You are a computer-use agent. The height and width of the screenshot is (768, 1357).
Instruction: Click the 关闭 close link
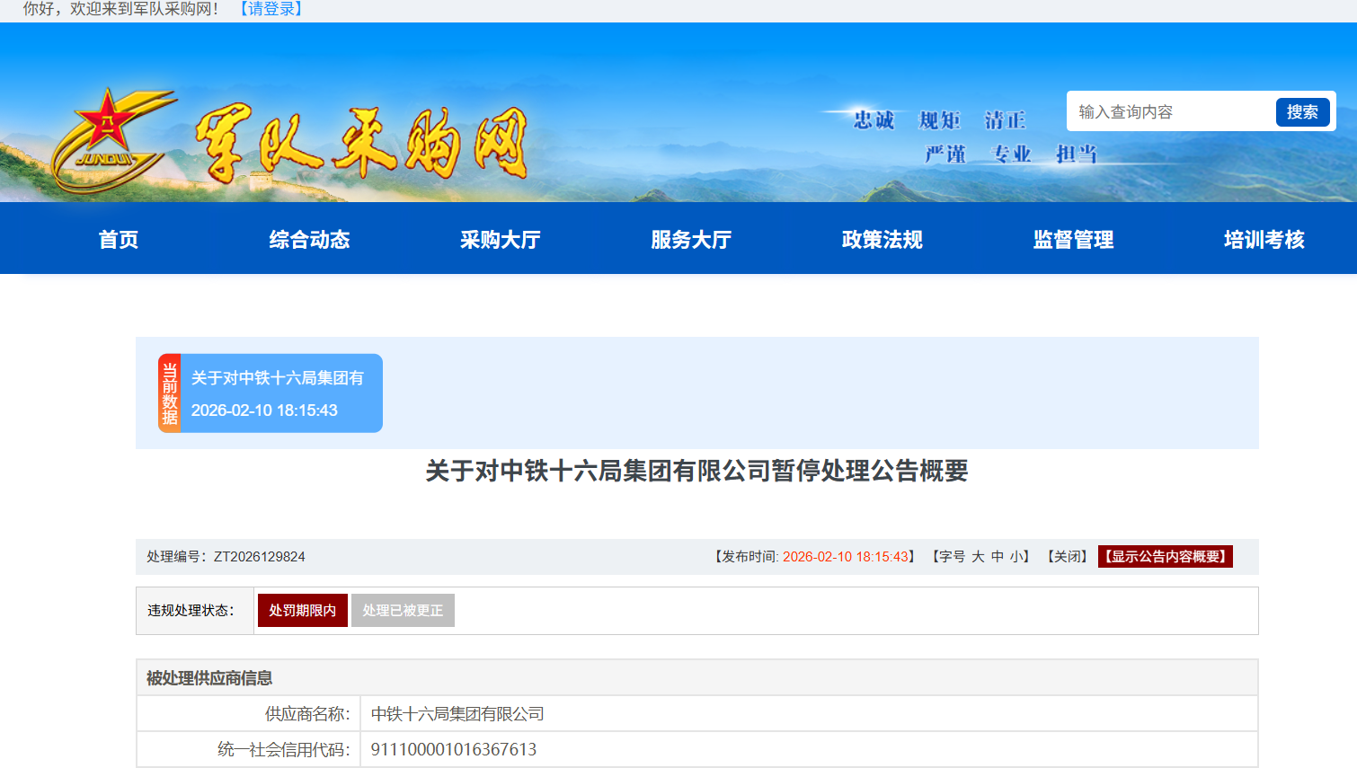click(1068, 557)
